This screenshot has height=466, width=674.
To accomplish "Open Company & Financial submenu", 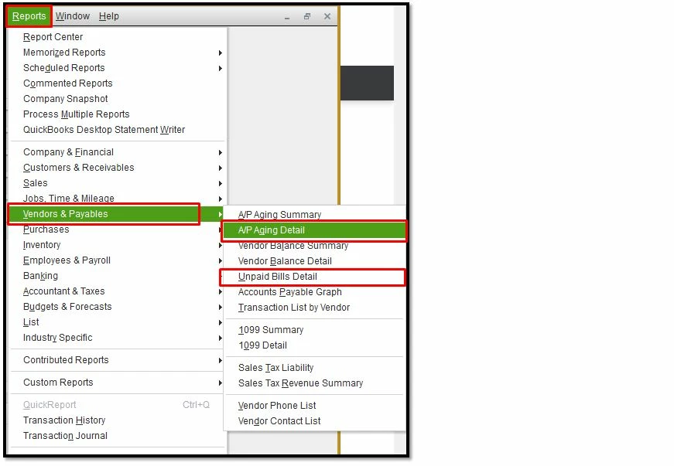I will [x=118, y=152].
